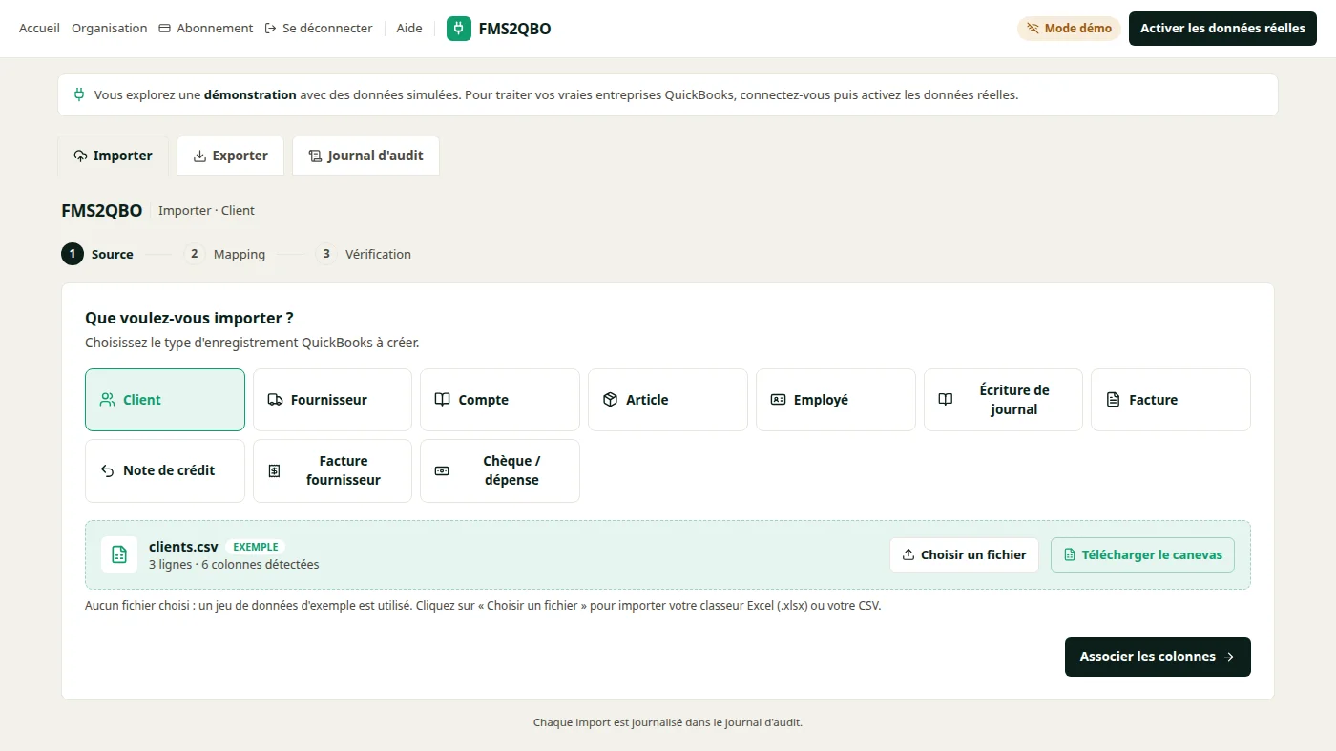
Task: Click the users icon on Client card
Action: click(x=108, y=400)
